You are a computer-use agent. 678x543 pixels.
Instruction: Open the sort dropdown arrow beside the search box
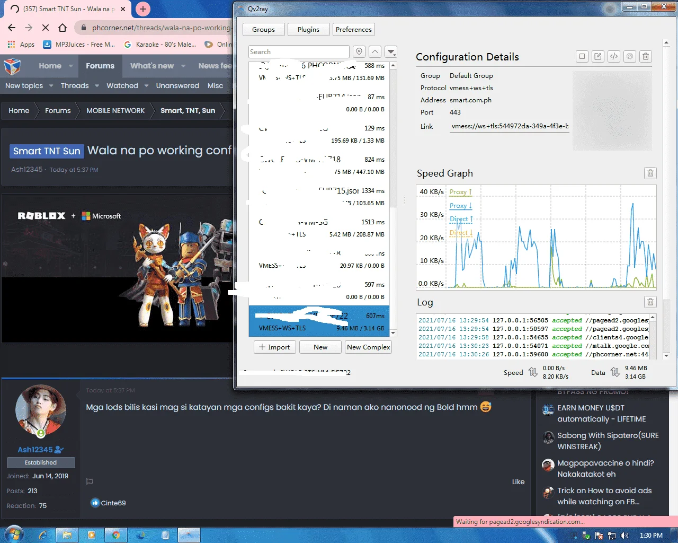tap(391, 51)
